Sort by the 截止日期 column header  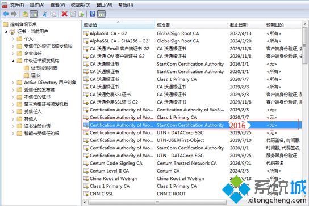(x=246, y=25)
